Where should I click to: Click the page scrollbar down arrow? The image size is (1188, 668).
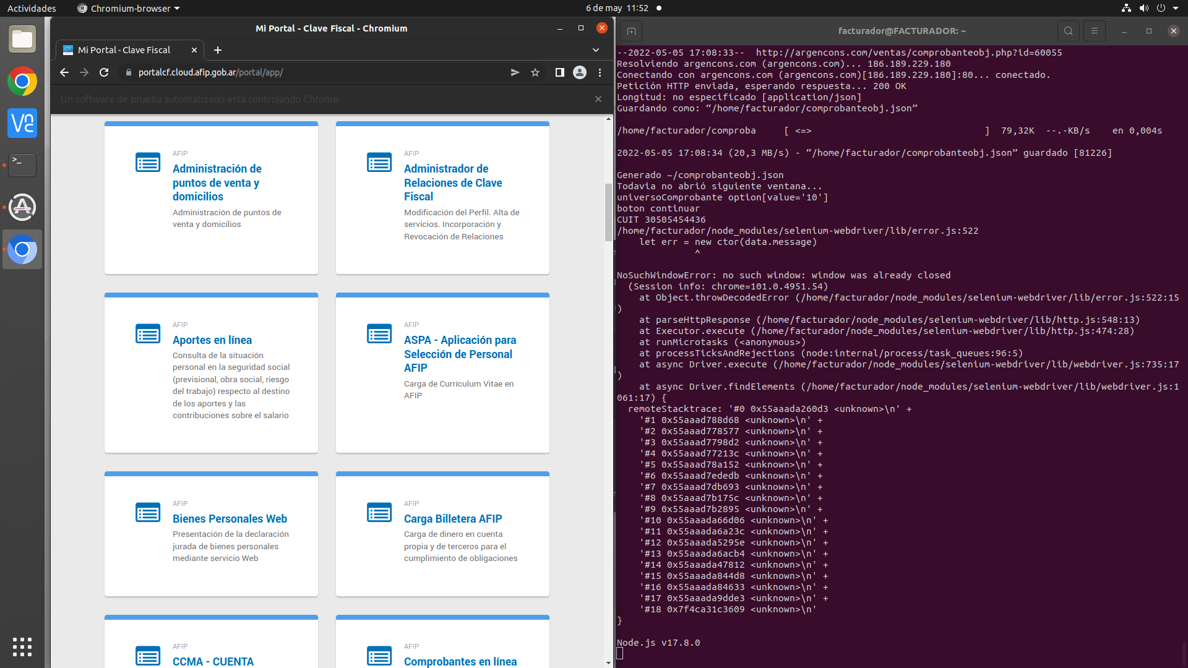(608, 663)
